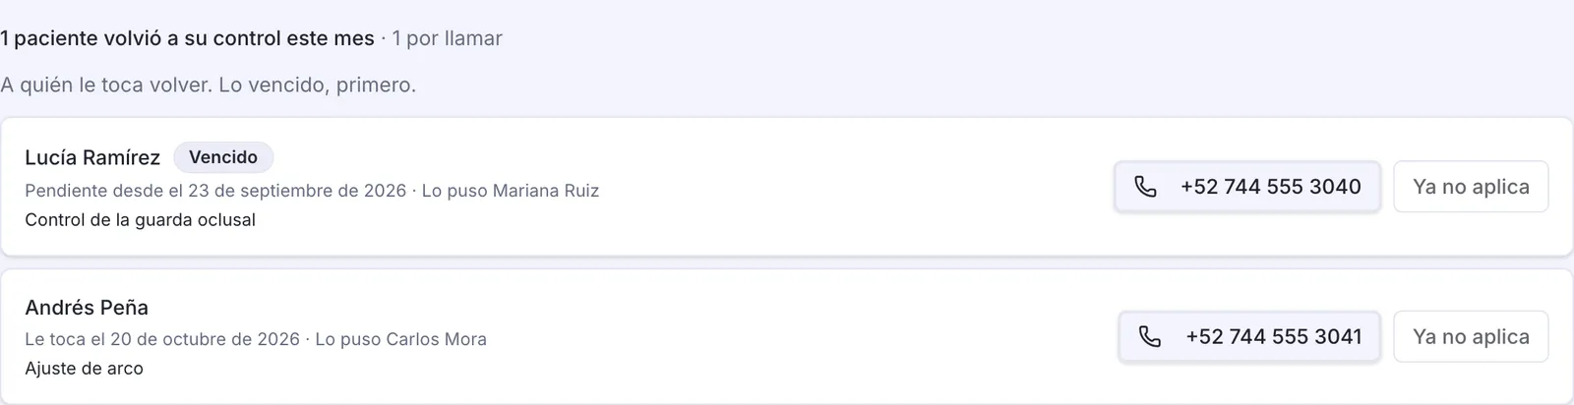
Task: Call the number +52 744 555 3040
Action: pyautogui.click(x=1247, y=187)
